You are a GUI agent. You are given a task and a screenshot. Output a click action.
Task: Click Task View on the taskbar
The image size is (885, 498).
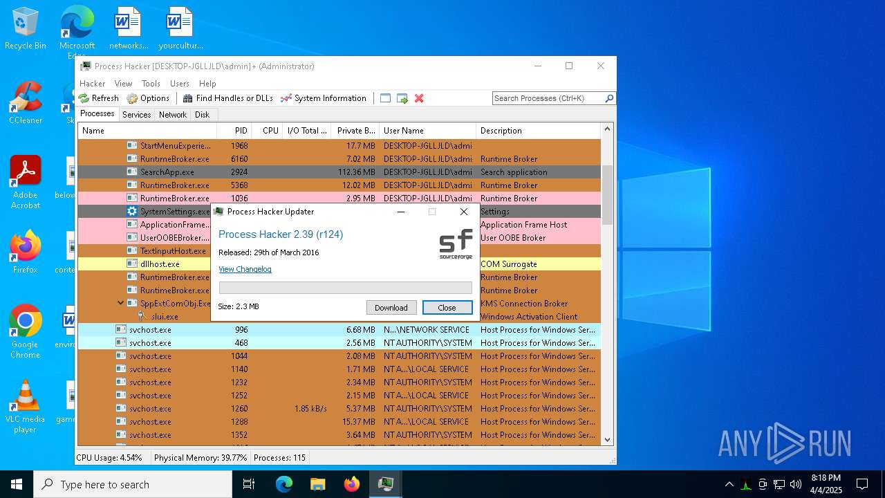coord(249,484)
